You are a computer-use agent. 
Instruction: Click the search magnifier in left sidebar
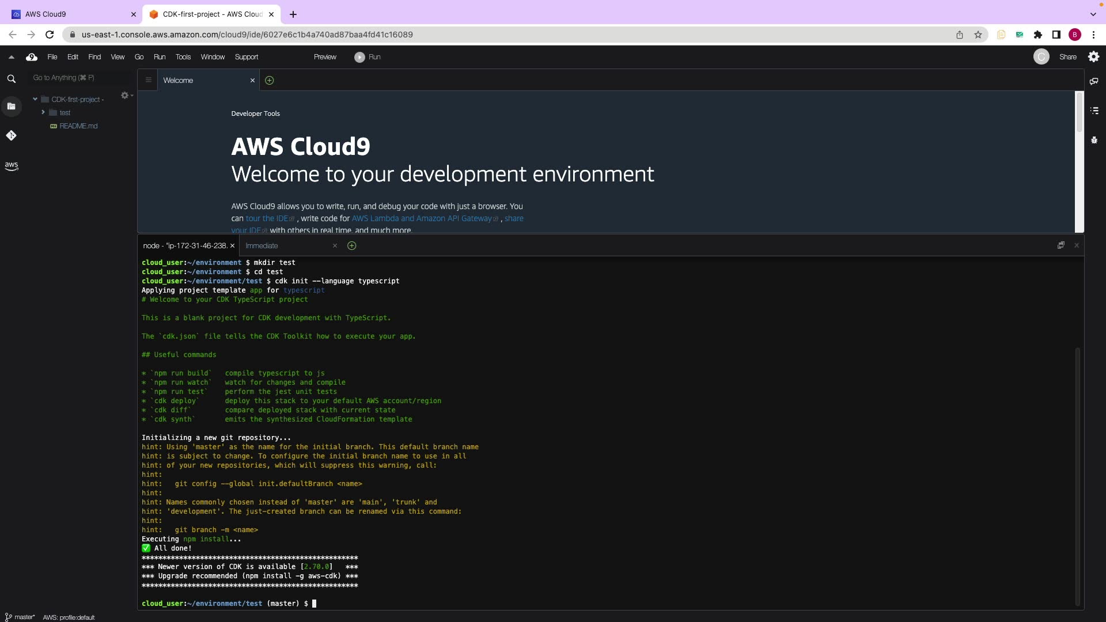click(x=11, y=79)
